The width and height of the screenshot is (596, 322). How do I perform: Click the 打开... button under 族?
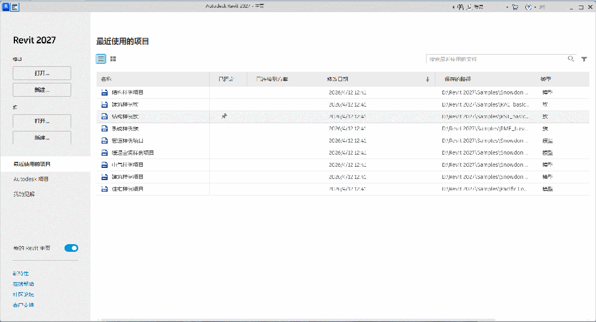tap(42, 121)
